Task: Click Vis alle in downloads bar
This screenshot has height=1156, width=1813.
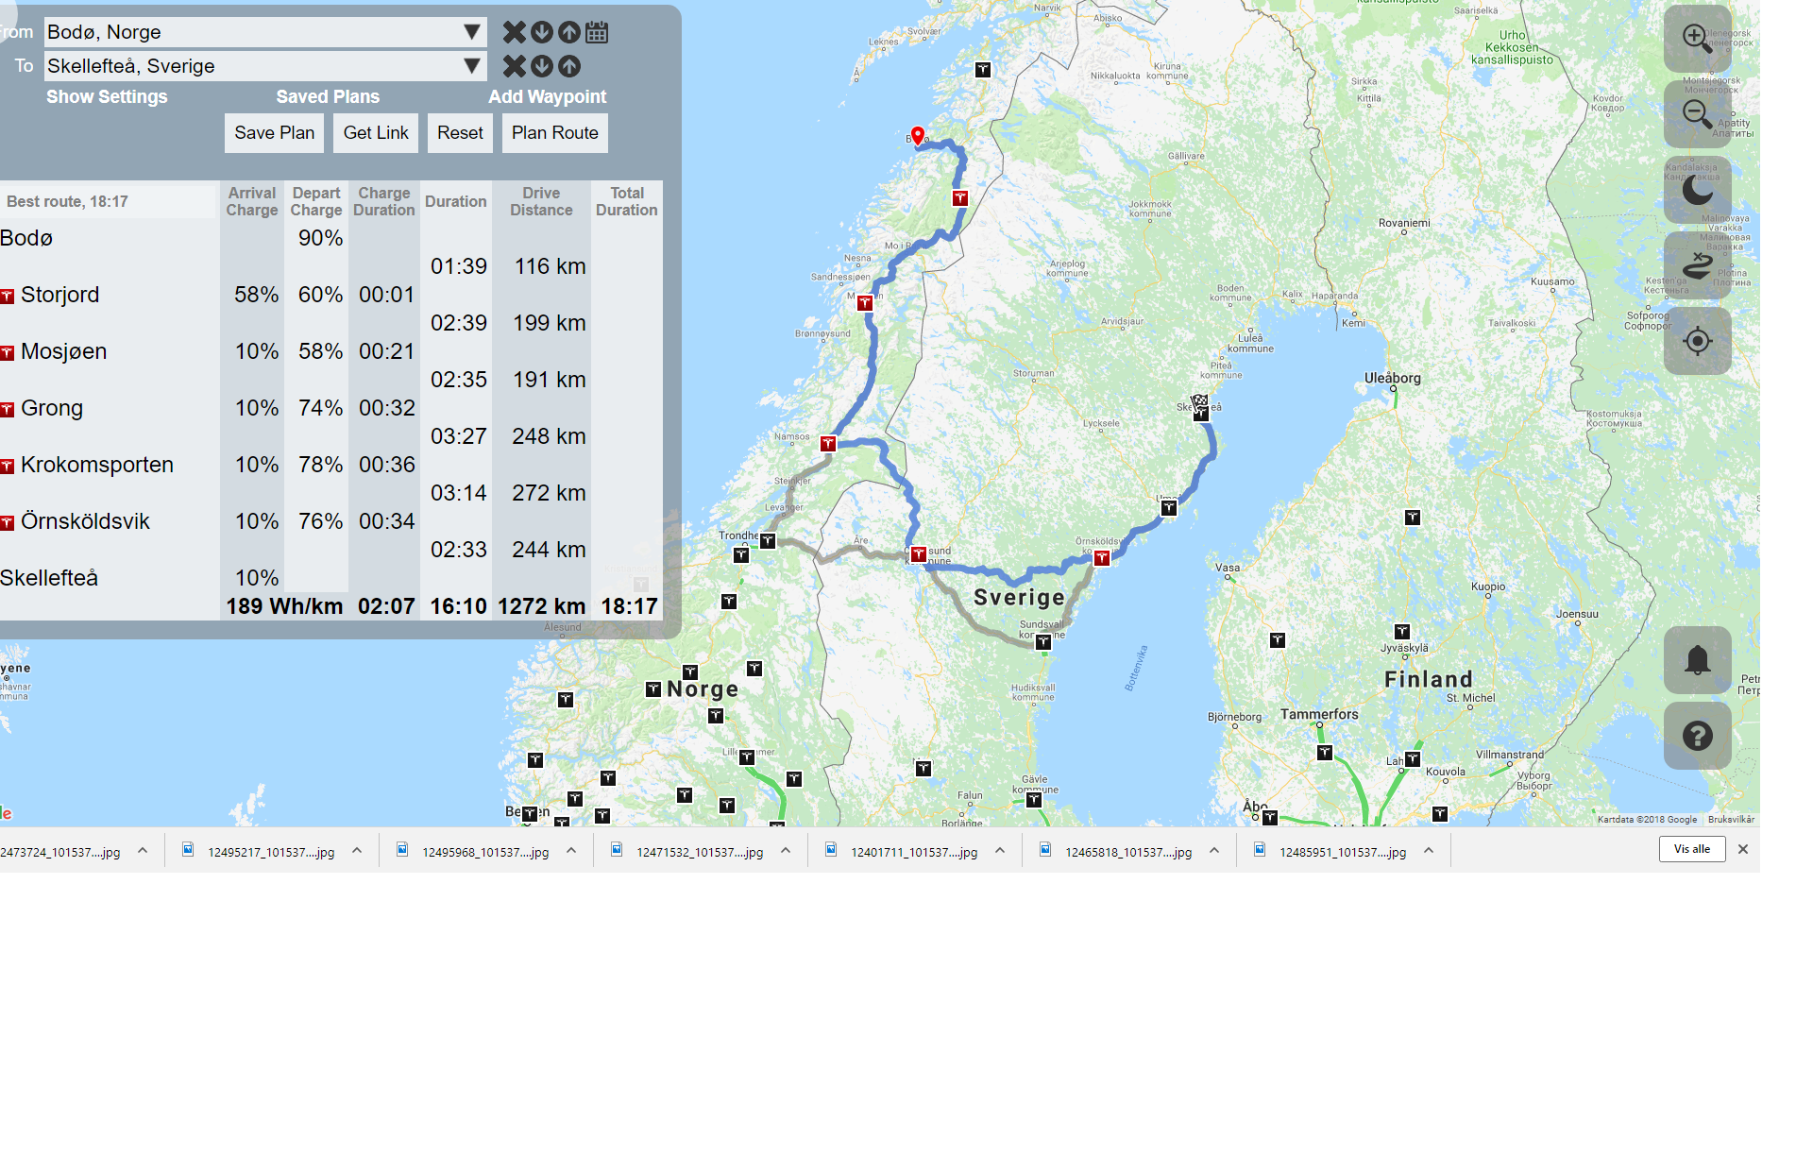Action: tap(1691, 849)
